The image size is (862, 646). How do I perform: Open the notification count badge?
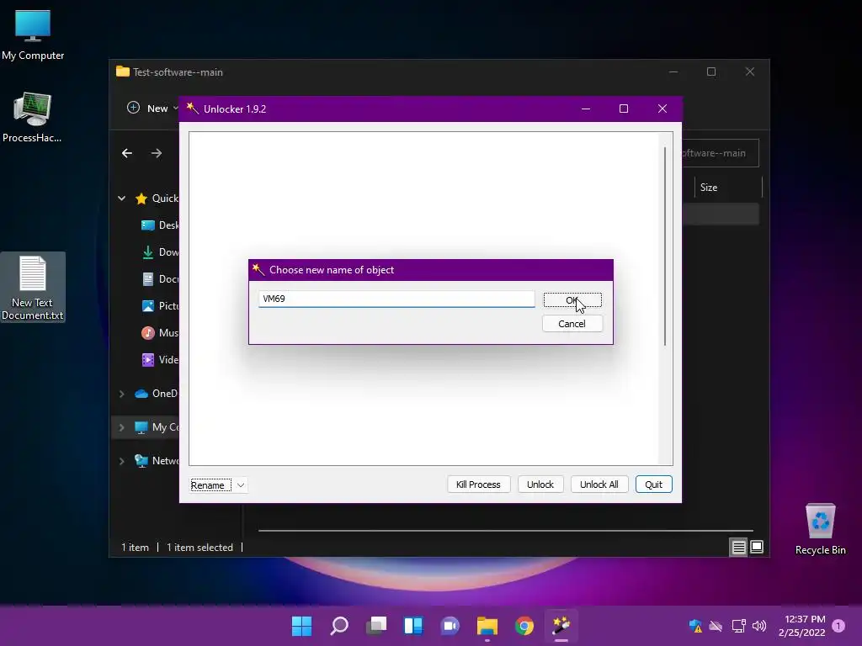coord(839,626)
